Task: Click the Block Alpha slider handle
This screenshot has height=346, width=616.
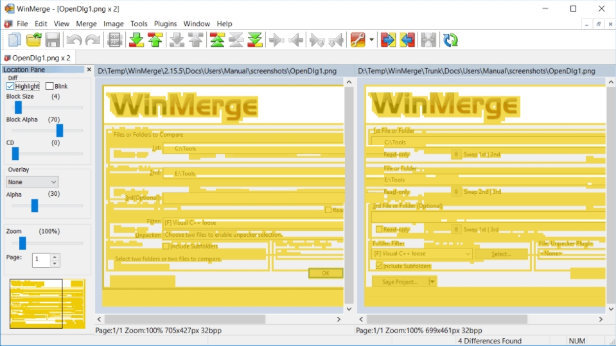Action: click(60, 131)
